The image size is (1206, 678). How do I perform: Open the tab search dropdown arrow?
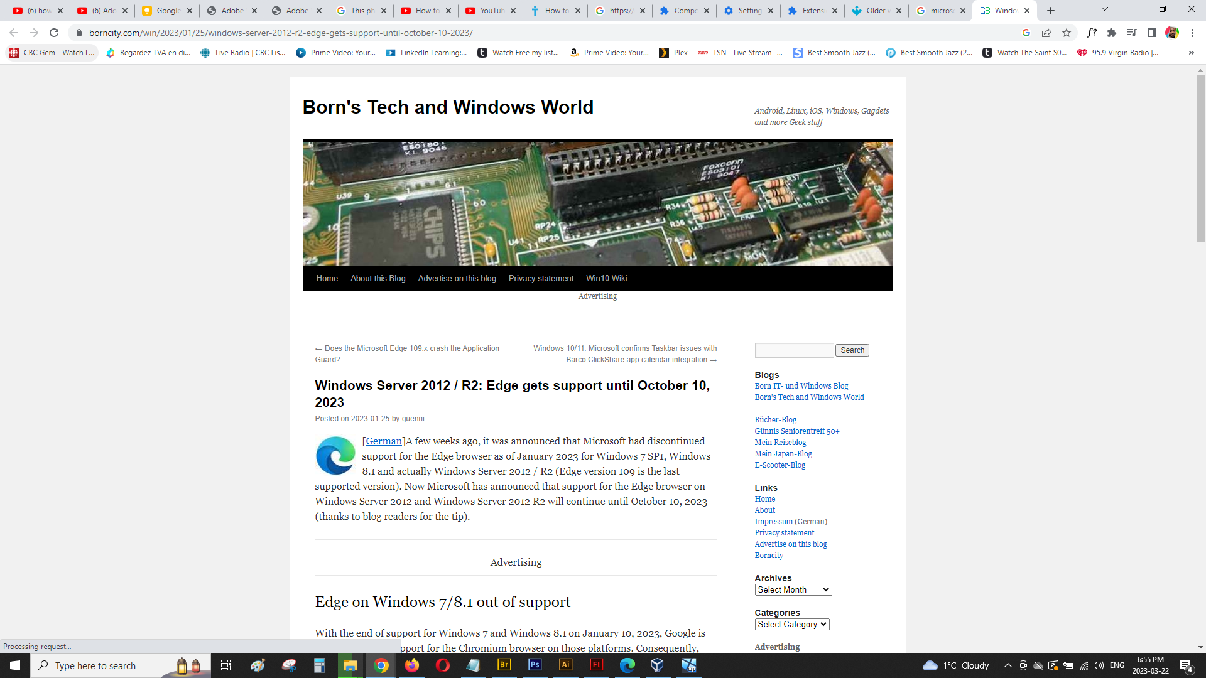coord(1104,9)
